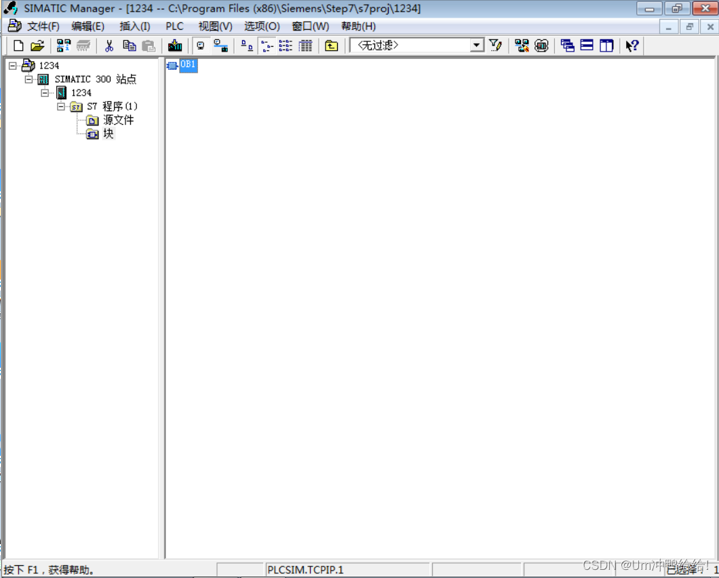Minimize the inner project window

pyautogui.click(x=669, y=26)
